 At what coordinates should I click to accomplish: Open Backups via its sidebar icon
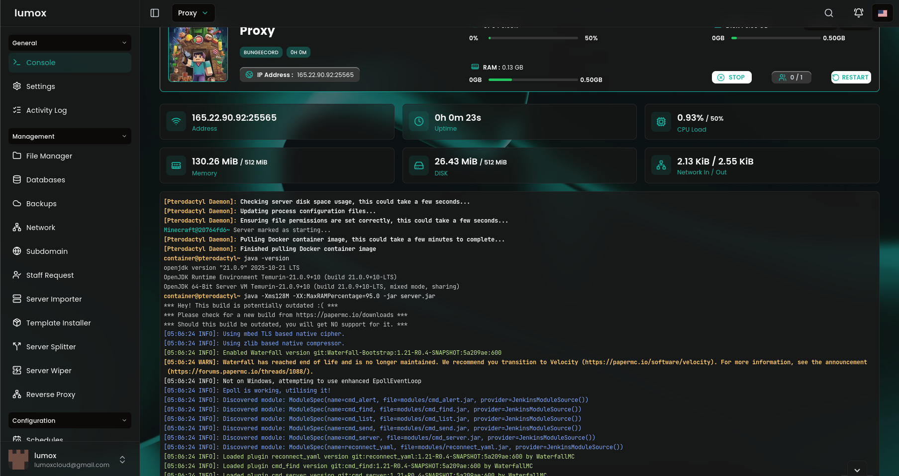click(18, 204)
